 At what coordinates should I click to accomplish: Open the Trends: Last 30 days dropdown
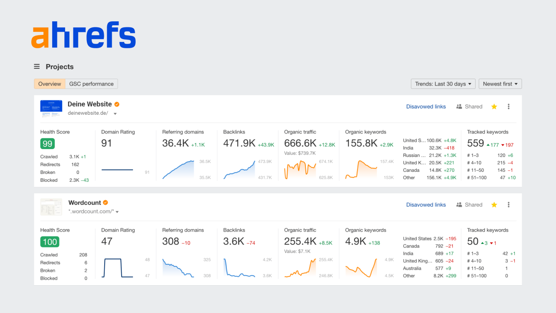(x=443, y=84)
